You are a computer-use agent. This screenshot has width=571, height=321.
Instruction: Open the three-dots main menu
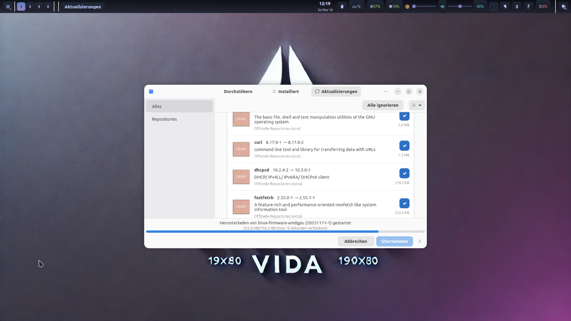[x=386, y=91]
